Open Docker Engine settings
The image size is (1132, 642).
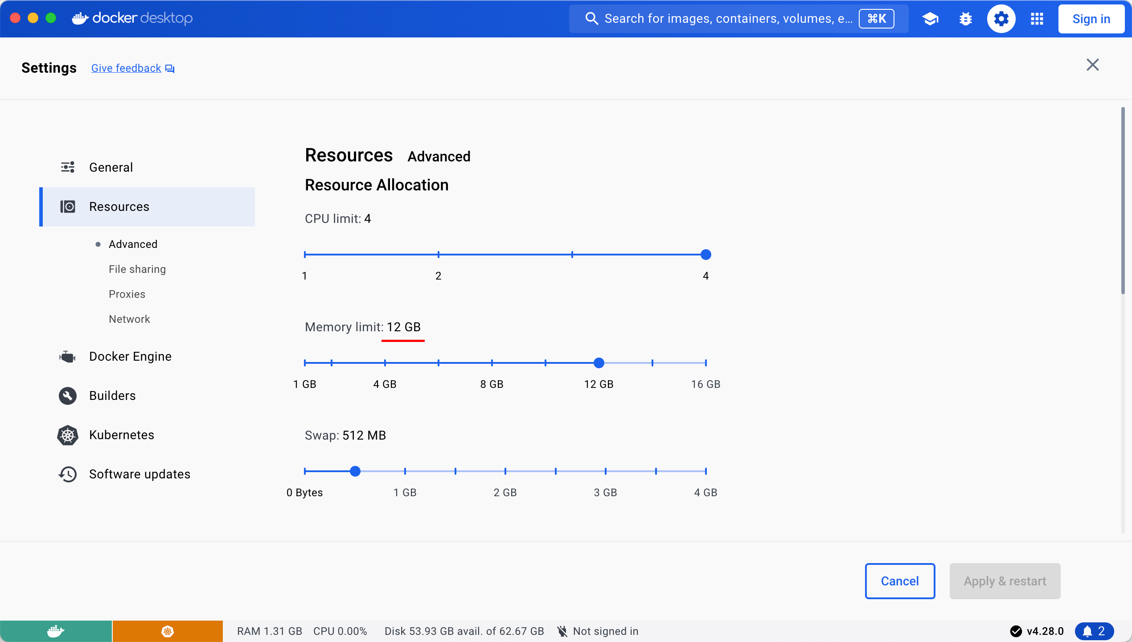coord(130,356)
